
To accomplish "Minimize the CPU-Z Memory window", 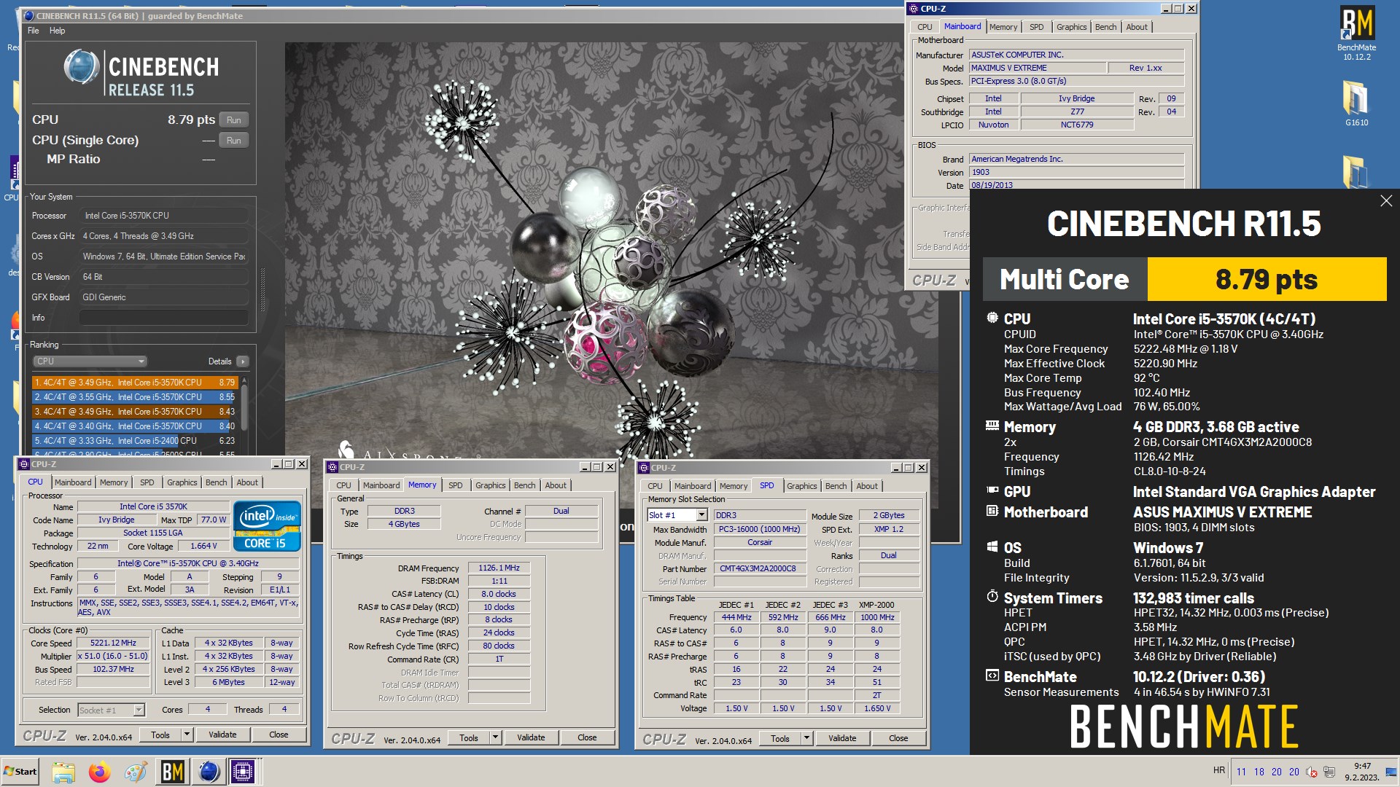I will [583, 467].
